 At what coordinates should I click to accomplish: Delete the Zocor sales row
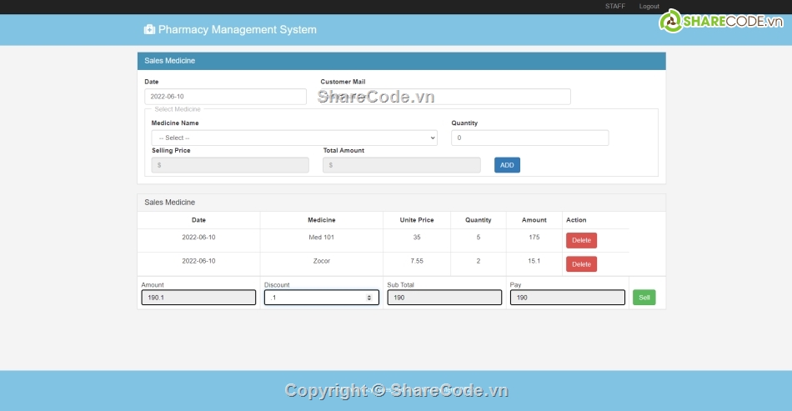[581, 264]
